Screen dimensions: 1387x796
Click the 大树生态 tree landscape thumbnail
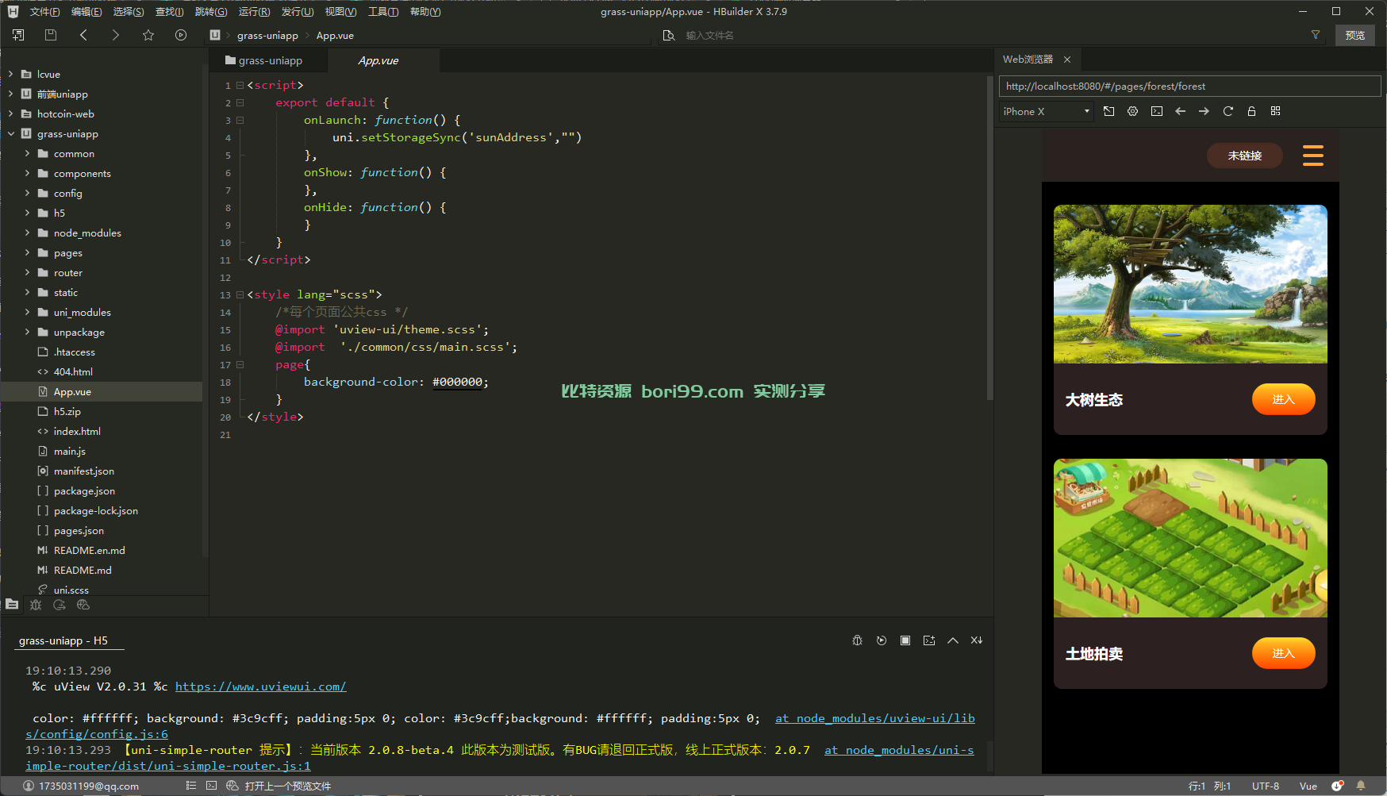point(1190,284)
